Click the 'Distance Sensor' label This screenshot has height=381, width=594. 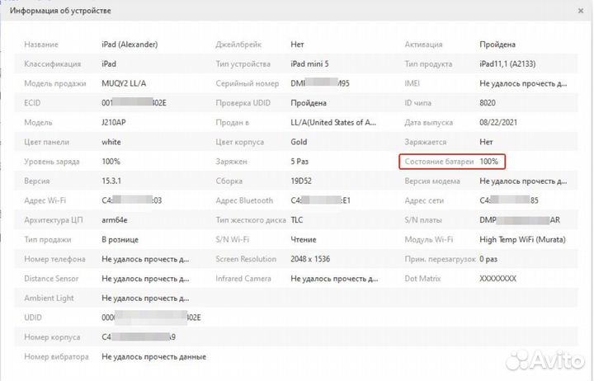51,279
